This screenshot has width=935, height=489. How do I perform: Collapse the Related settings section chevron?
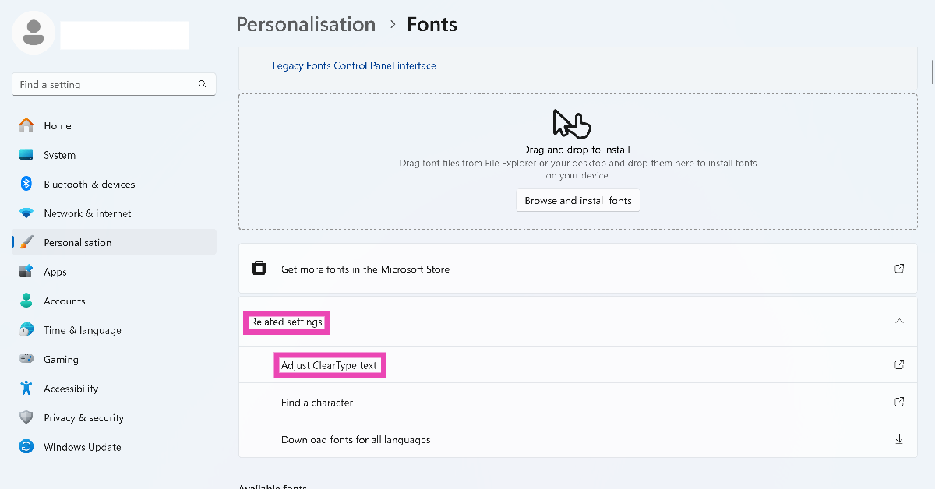pos(899,321)
